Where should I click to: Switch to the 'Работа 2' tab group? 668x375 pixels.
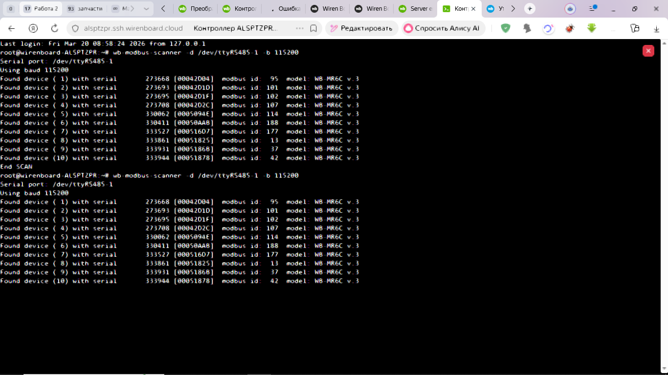click(x=41, y=9)
